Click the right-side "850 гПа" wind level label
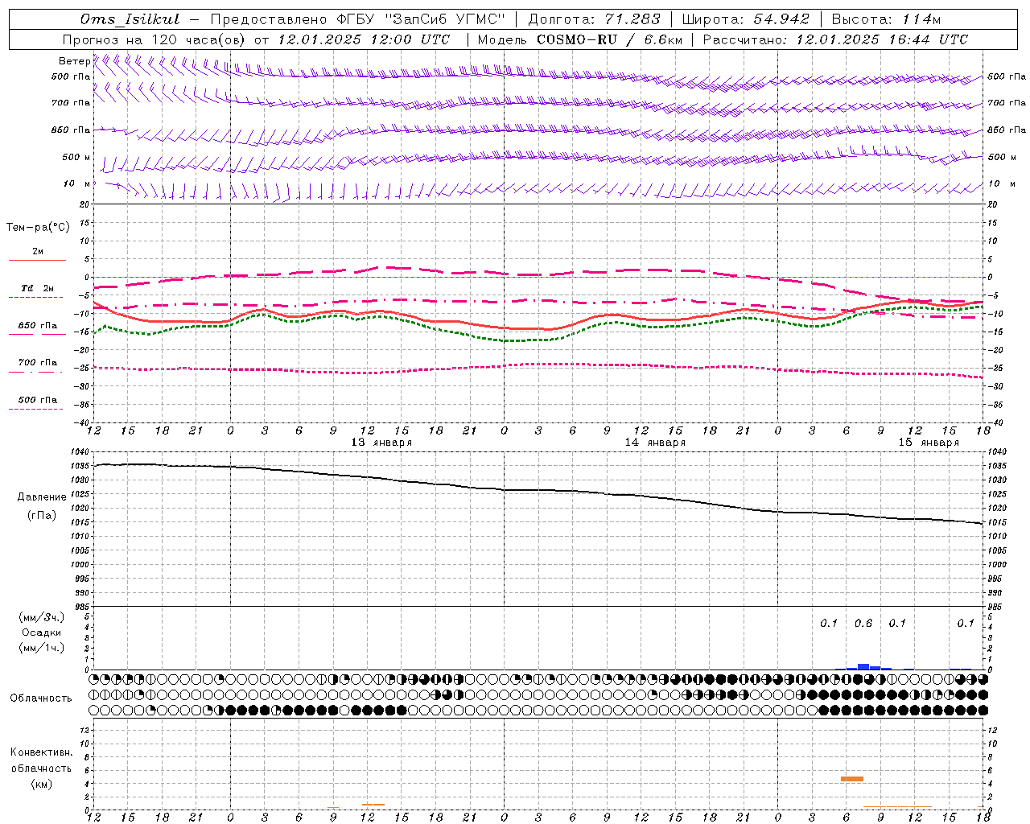 pos(1007,130)
